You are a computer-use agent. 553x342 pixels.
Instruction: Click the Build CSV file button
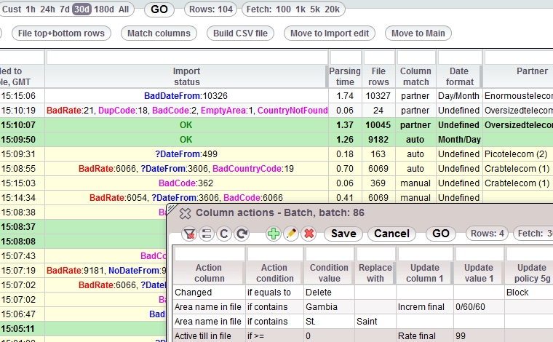(x=241, y=33)
